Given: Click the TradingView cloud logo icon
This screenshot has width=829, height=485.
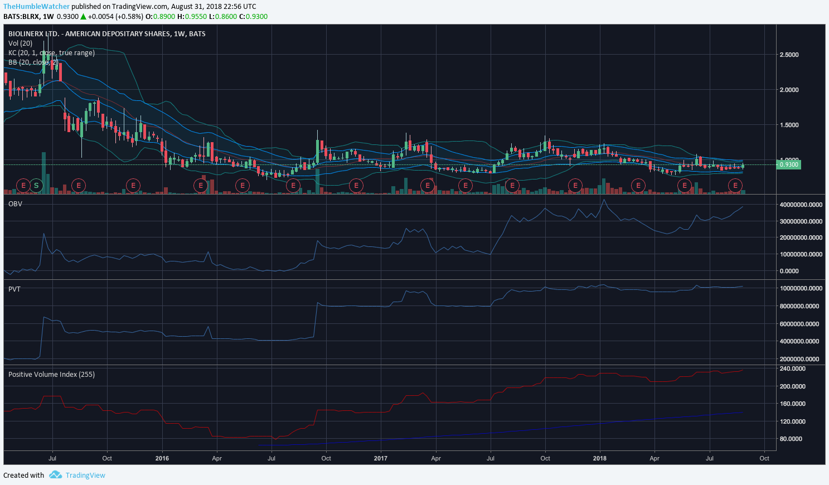Looking at the screenshot, I should point(55,475).
